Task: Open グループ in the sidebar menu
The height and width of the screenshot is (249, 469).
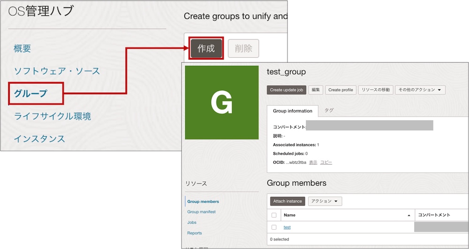Action: click(31, 93)
